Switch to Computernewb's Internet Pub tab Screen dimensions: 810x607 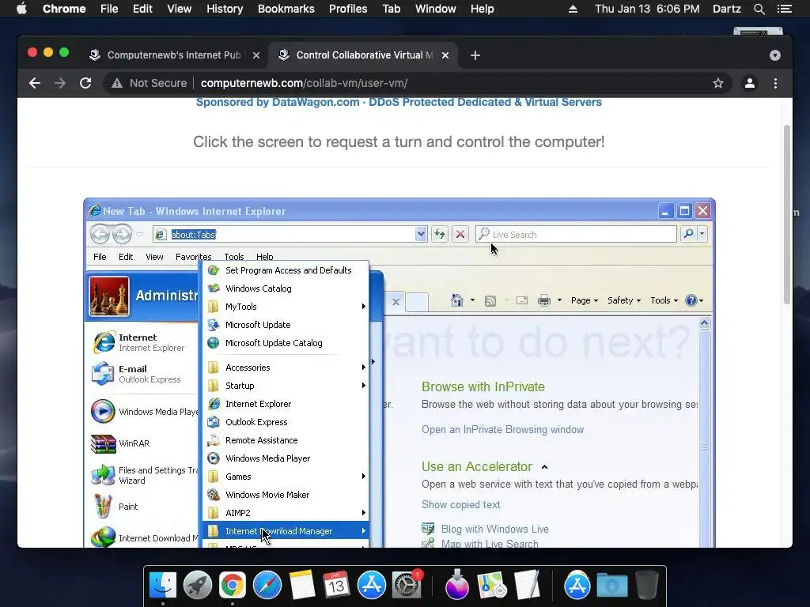click(174, 55)
